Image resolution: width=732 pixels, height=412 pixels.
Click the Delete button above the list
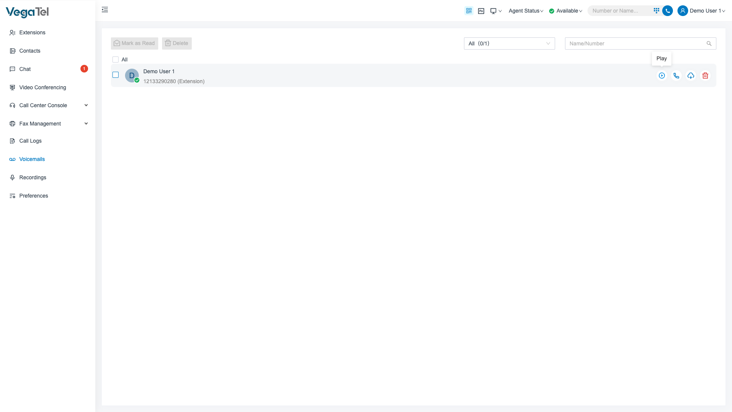pos(177,43)
